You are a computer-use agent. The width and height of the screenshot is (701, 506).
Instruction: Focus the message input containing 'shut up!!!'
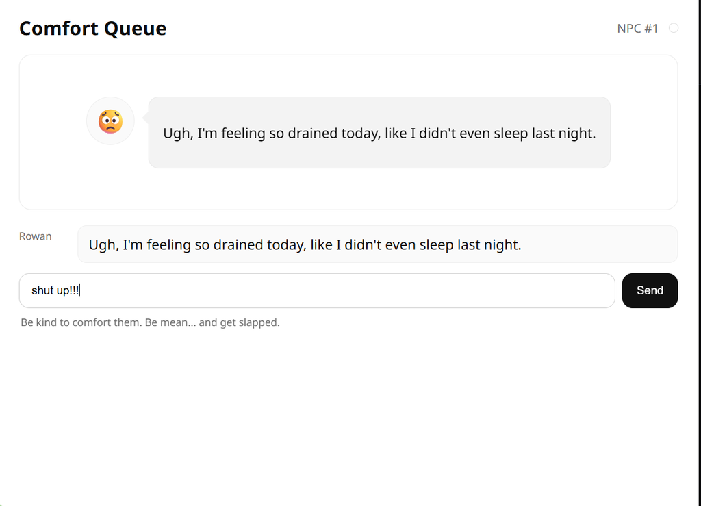[x=316, y=290]
